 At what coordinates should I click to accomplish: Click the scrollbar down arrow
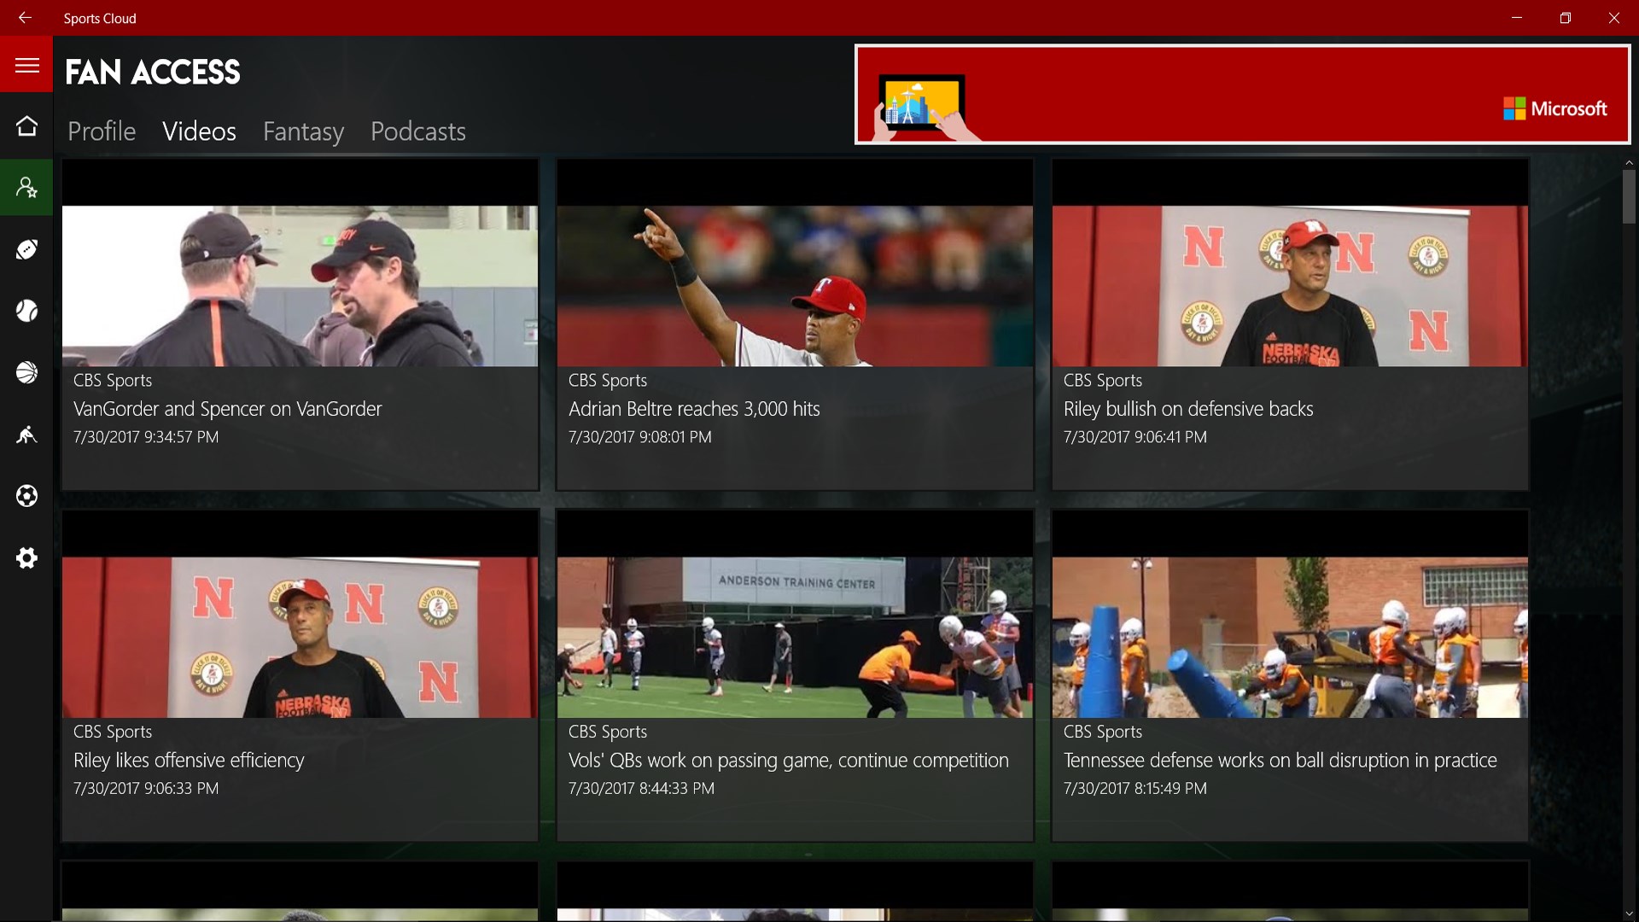pos(1629,913)
